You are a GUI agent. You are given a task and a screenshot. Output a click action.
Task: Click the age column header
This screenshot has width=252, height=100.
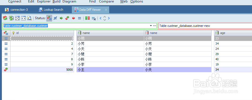point(233,33)
